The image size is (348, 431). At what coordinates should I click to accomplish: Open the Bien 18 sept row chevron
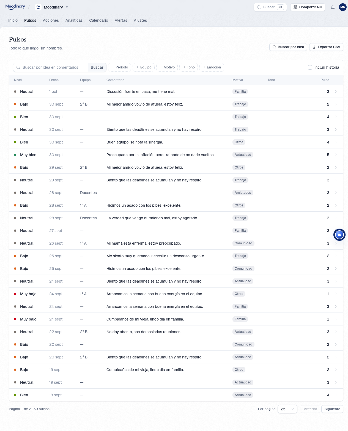336,395
